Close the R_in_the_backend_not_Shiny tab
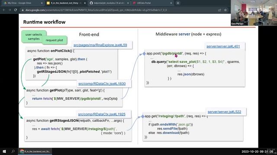Screen dimensions: 277x155 pos(85,3)
